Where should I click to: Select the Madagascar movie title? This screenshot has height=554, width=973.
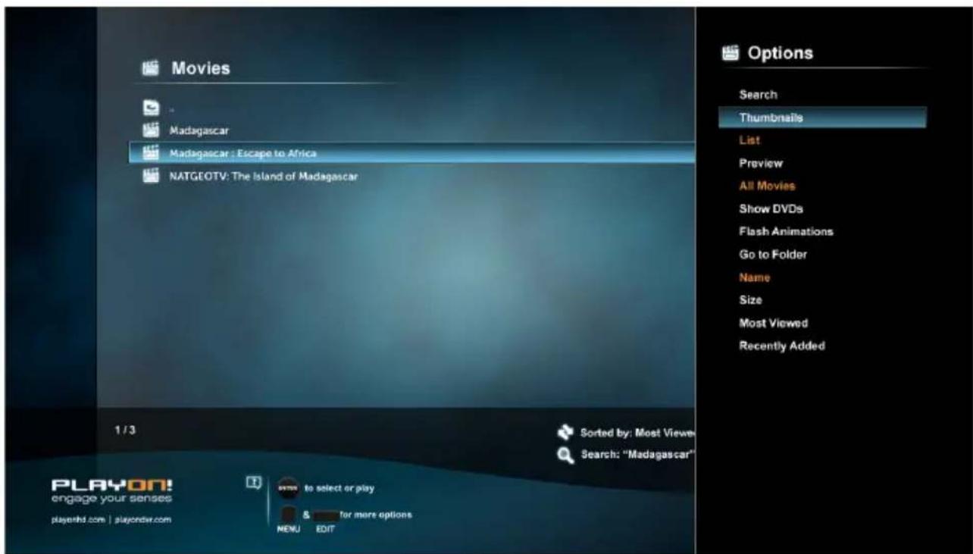(x=199, y=131)
